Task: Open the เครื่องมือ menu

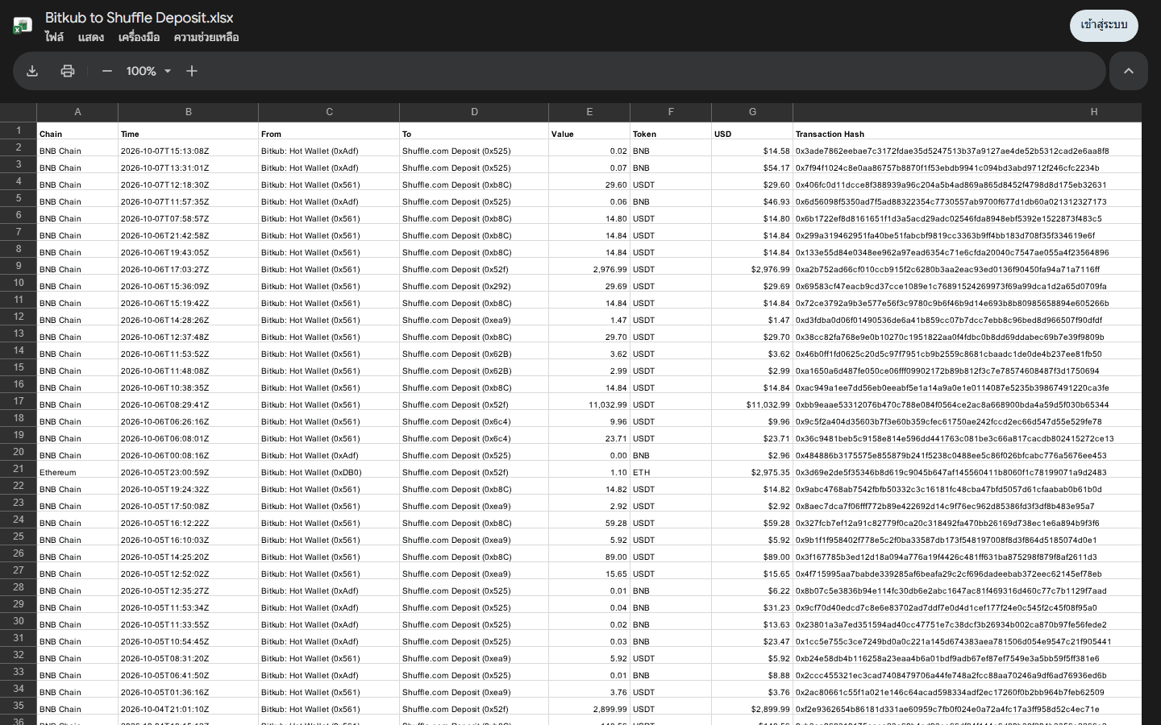Action: pos(139,37)
